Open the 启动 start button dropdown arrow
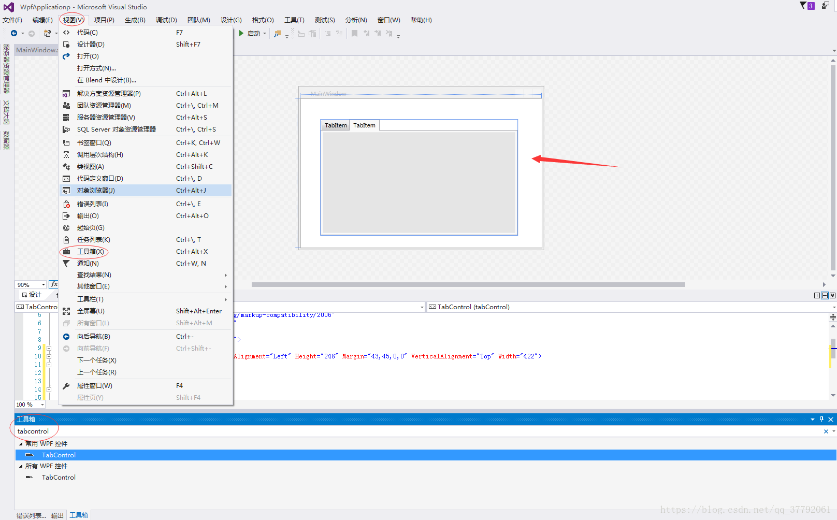837x520 pixels. point(265,34)
